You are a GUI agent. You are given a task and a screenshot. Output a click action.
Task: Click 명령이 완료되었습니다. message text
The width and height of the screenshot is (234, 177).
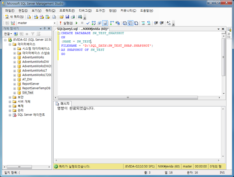point(76,108)
